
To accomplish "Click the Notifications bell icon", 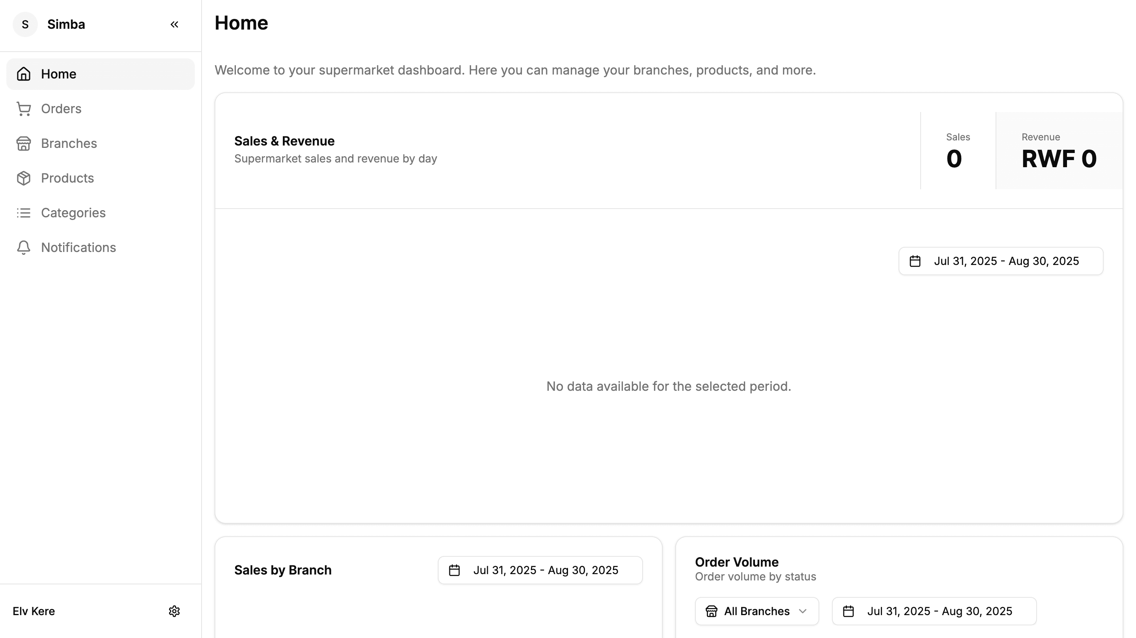I will (24, 248).
